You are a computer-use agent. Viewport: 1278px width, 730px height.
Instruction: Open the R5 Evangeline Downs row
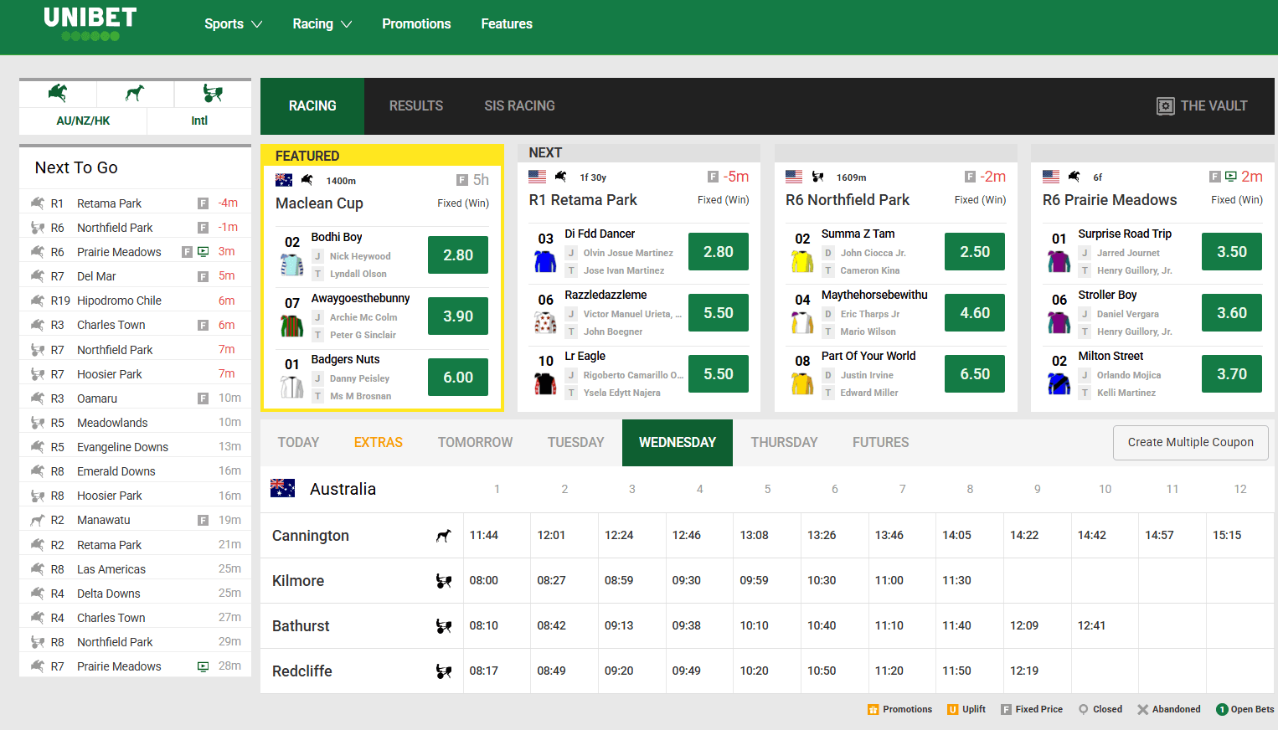click(135, 447)
